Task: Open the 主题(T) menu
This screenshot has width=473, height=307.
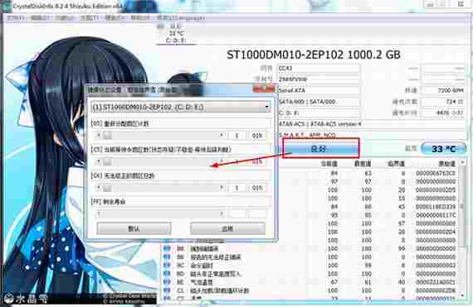Action: click(90, 18)
